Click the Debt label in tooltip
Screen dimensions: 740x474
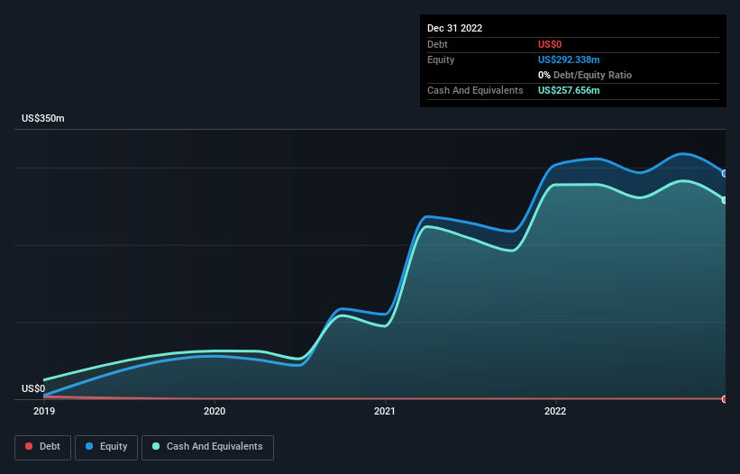click(437, 44)
